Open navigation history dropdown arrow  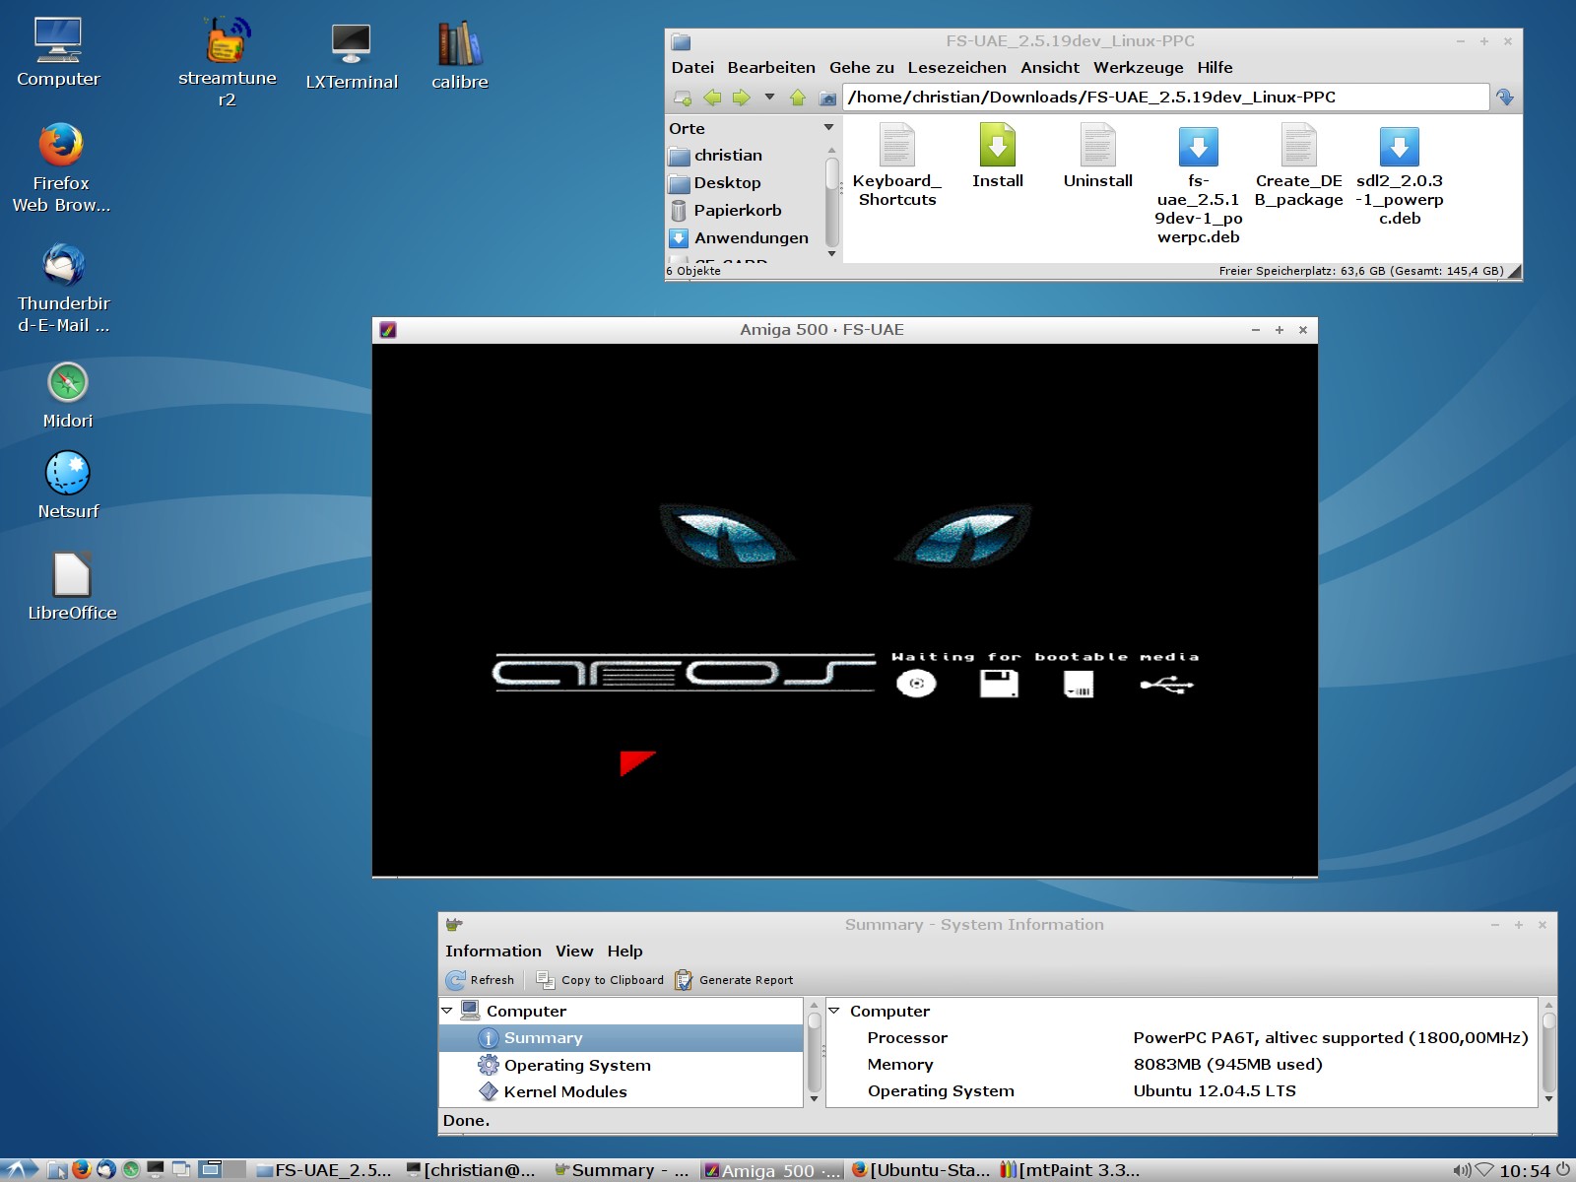pyautogui.click(x=769, y=98)
